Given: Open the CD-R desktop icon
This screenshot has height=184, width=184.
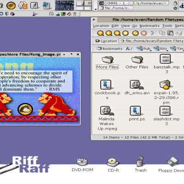Looking at the screenshot, I should 113,165.
